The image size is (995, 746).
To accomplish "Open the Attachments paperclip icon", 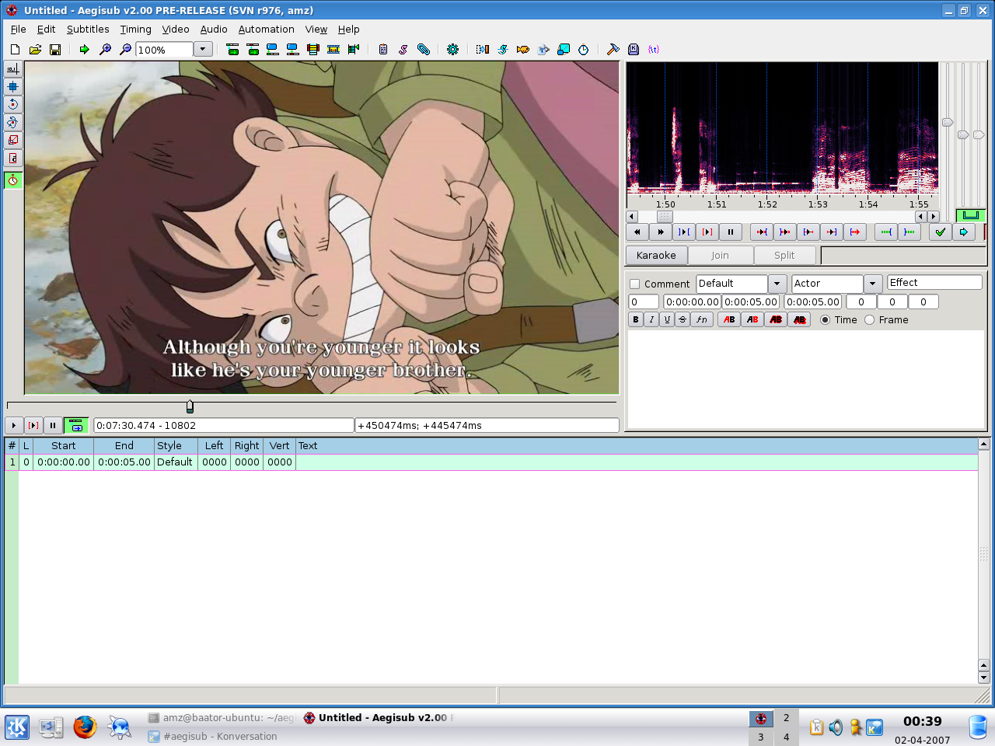I will coord(424,49).
